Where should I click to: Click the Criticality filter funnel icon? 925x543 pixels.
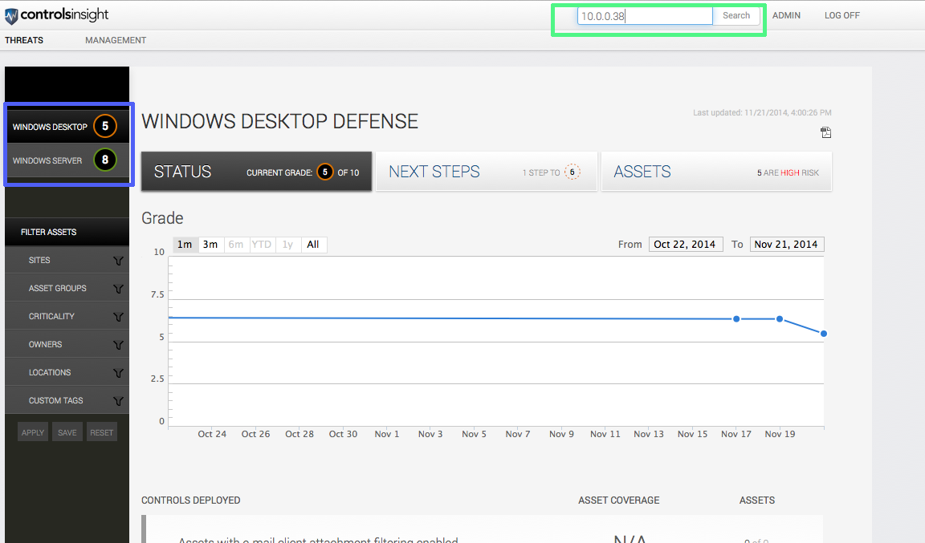point(118,317)
